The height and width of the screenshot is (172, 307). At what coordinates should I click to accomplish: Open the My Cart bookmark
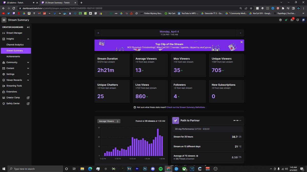[170, 13]
